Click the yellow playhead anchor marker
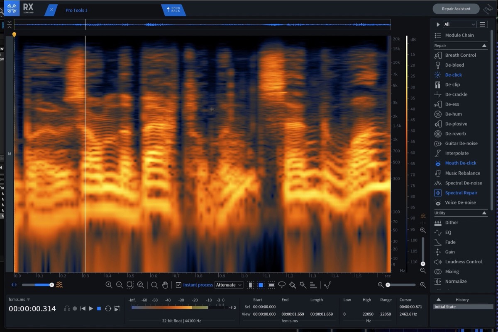Screen dimensions: 498x332 pos(14,35)
